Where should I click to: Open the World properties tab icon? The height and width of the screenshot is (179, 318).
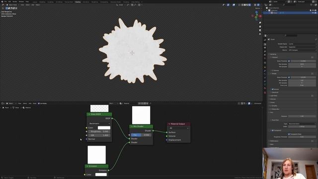265,59
